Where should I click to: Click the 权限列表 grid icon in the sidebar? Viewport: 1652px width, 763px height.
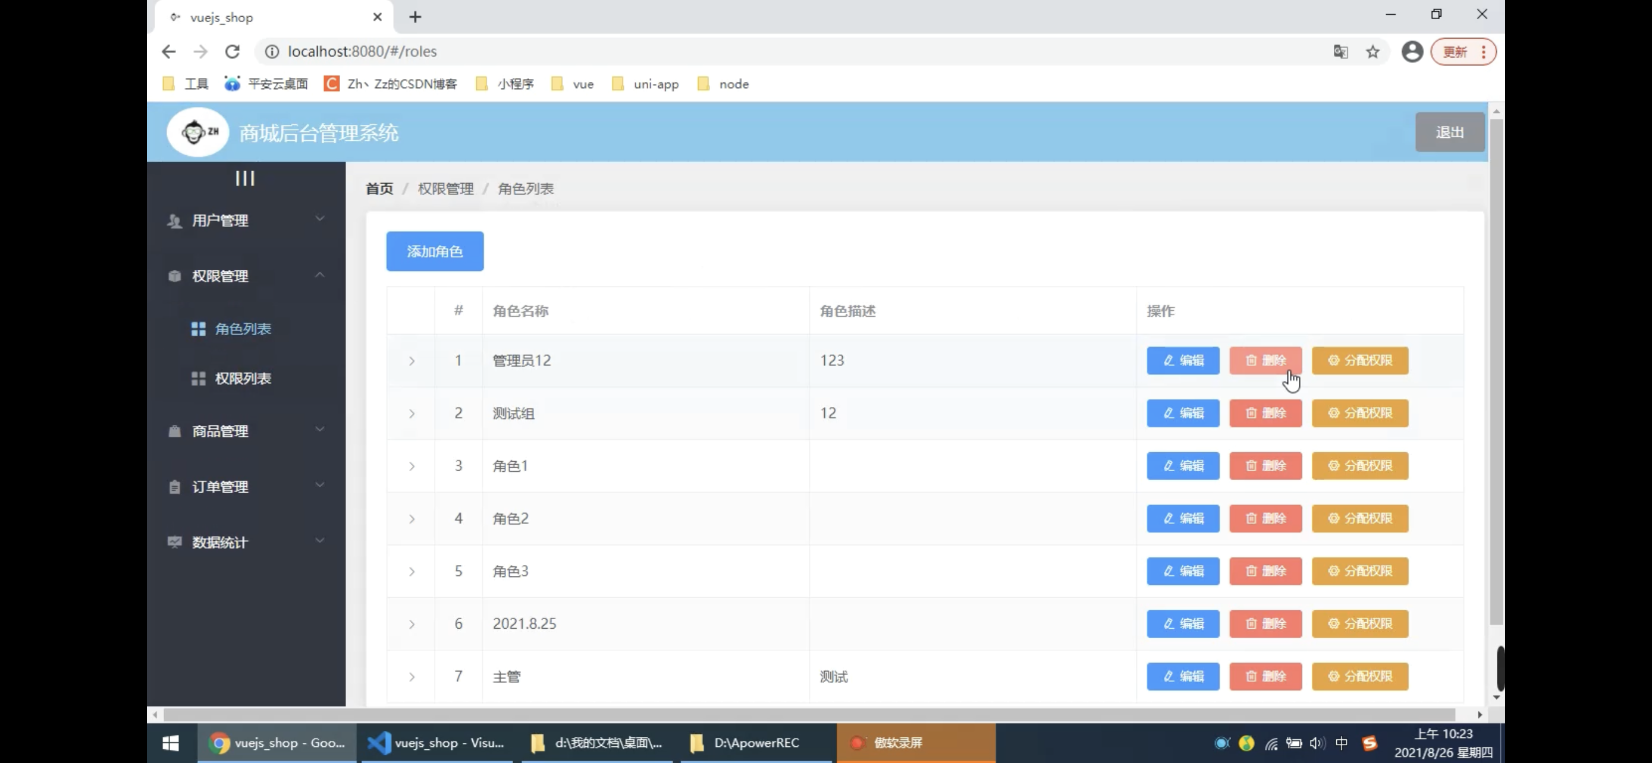pyautogui.click(x=198, y=379)
